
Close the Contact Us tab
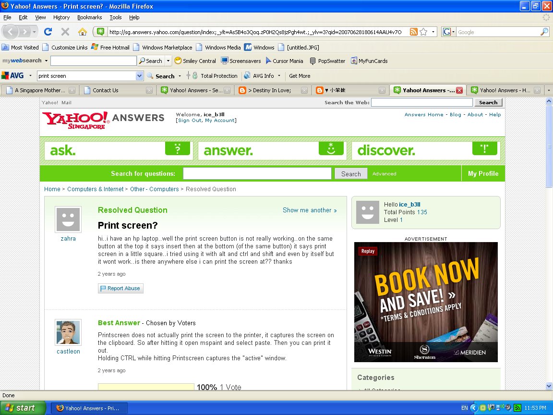tap(149, 90)
